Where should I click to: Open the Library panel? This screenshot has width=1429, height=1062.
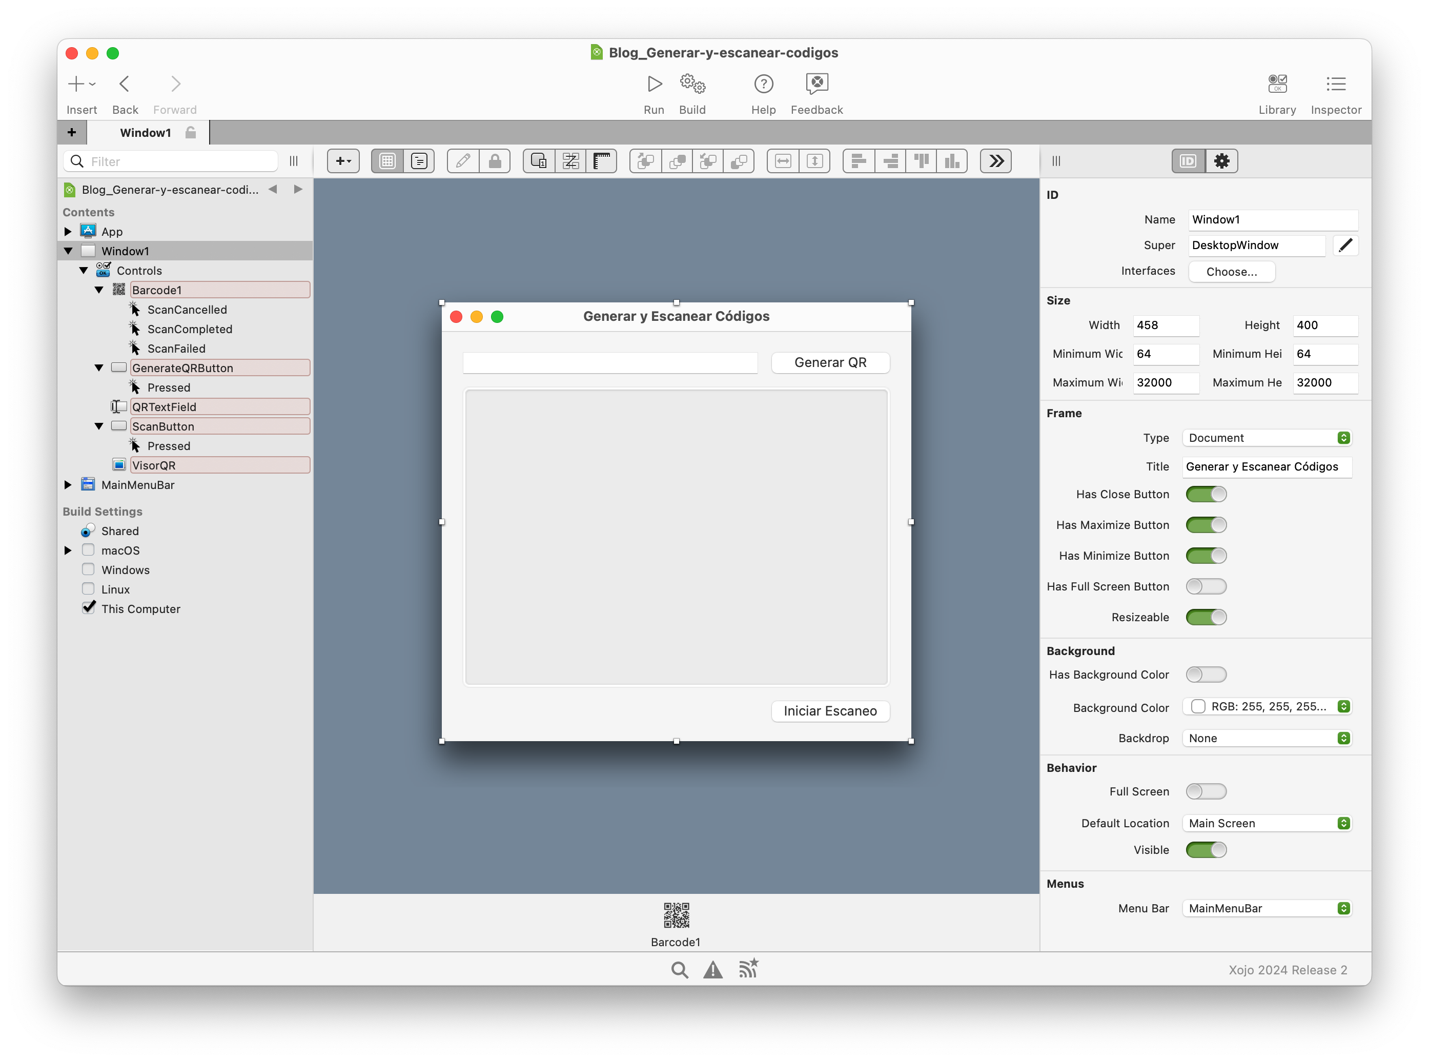point(1277,84)
